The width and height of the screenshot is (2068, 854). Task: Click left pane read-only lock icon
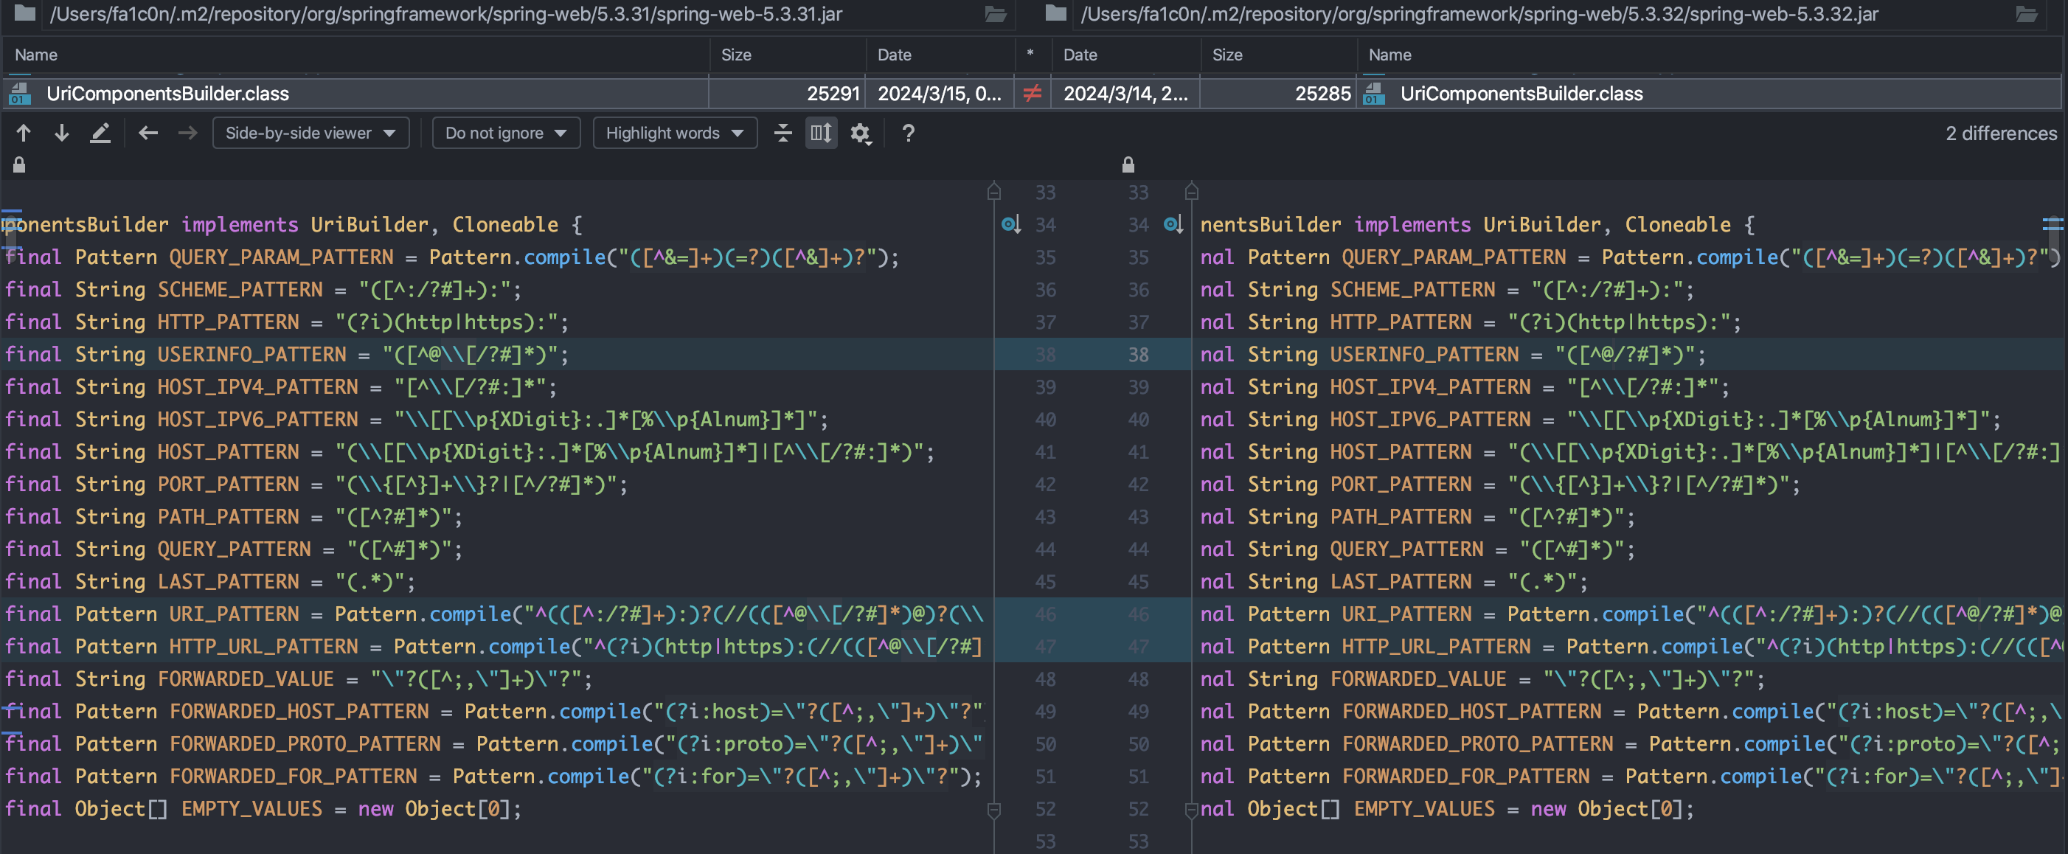19,164
